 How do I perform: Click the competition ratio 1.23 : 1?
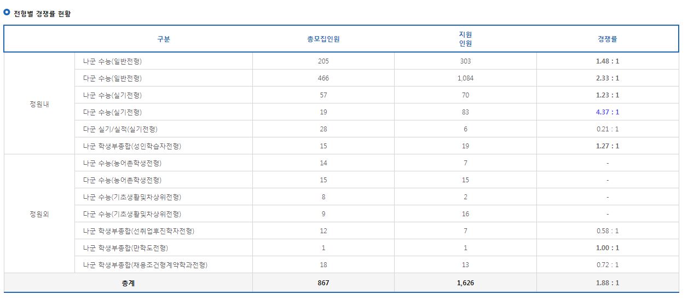pos(608,95)
